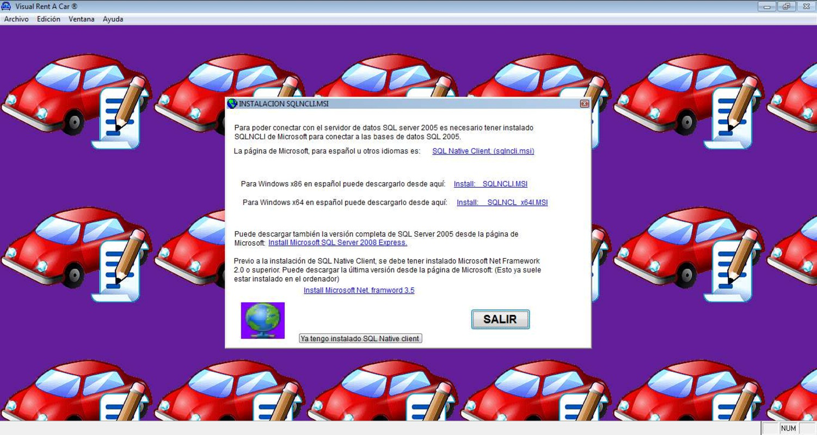Open the Edición menu
Screen dimensions: 817x435
[x=48, y=19]
